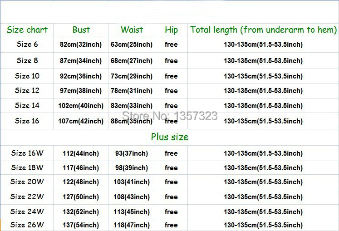Click the 63cm(25inch) waist cell
339x231 pixels.
tap(131, 44)
